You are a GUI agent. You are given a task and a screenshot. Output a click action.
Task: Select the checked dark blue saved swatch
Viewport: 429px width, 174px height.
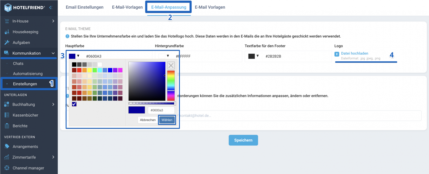74,104
